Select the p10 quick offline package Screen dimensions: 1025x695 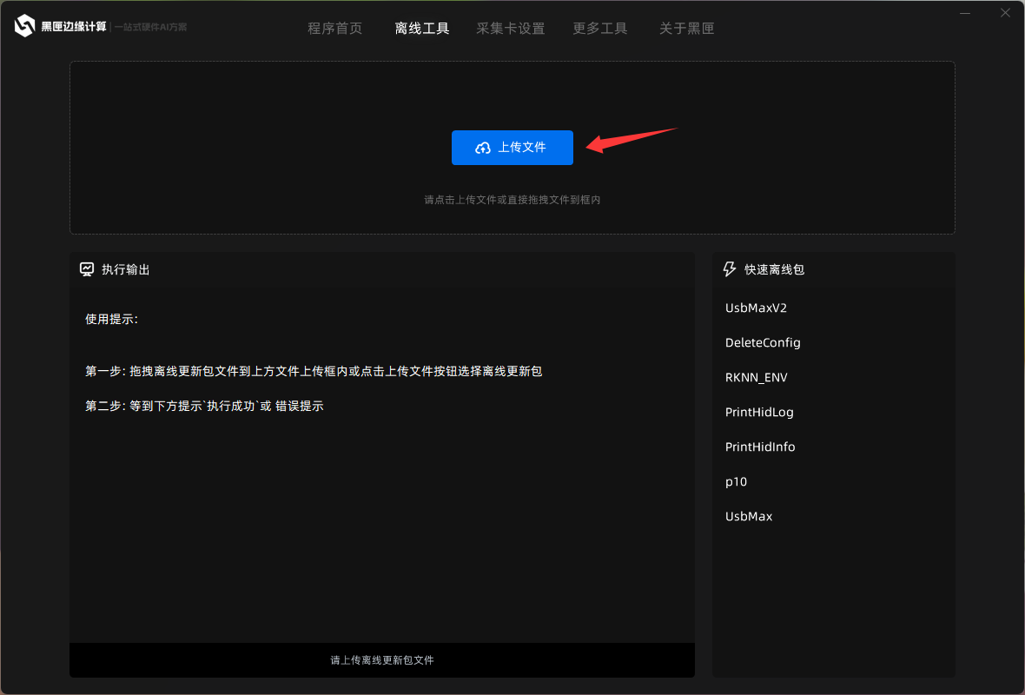(736, 481)
